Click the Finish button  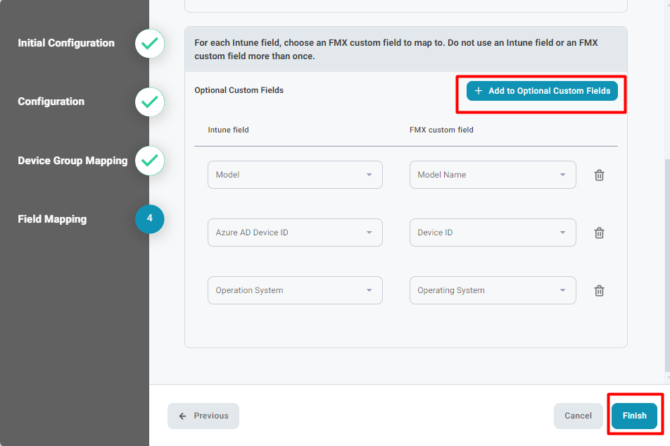click(634, 416)
